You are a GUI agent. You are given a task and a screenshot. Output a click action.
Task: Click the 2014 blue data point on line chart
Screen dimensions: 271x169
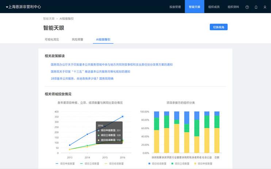87,134
